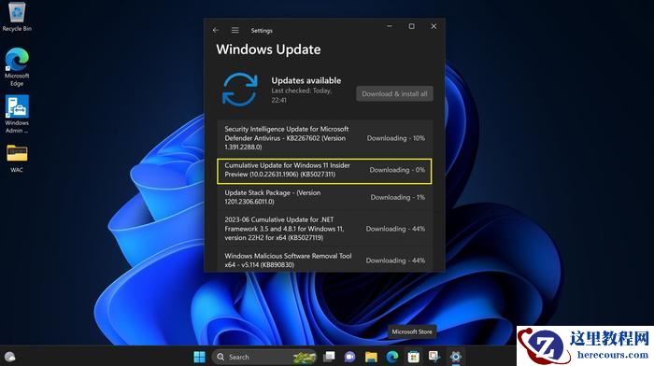Close the Settings window
Image resolution: width=654 pixels, height=366 pixels.
pos(434,26)
